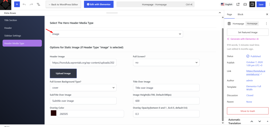This screenshot has height=127, width=270.
Task: Select Header Media Type menu item
Action: tap(22, 43)
